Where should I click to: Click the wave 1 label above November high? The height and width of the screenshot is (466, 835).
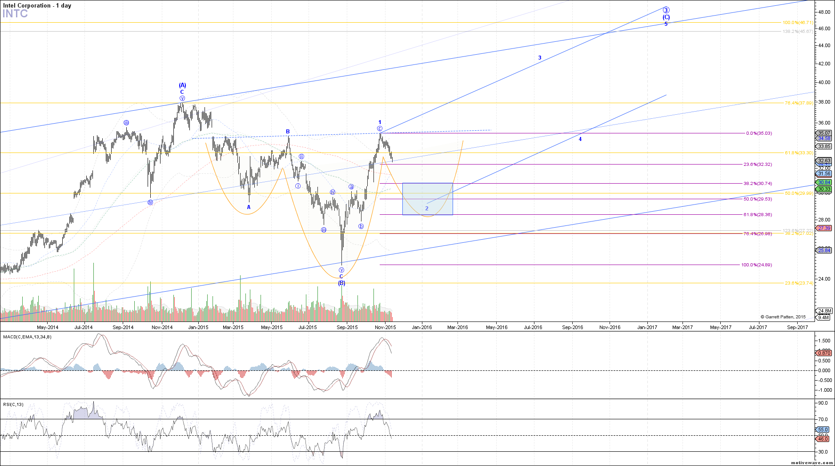click(x=380, y=122)
